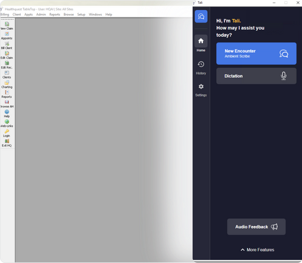Open History in the Tali sidebar

201,67
